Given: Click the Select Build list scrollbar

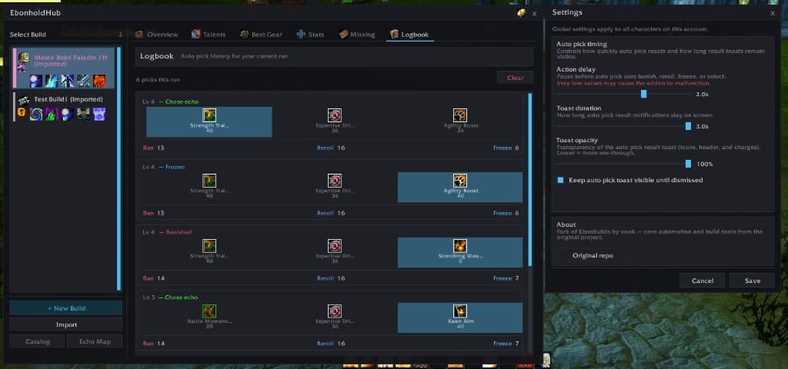Looking at the screenshot, I should (x=119, y=168).
